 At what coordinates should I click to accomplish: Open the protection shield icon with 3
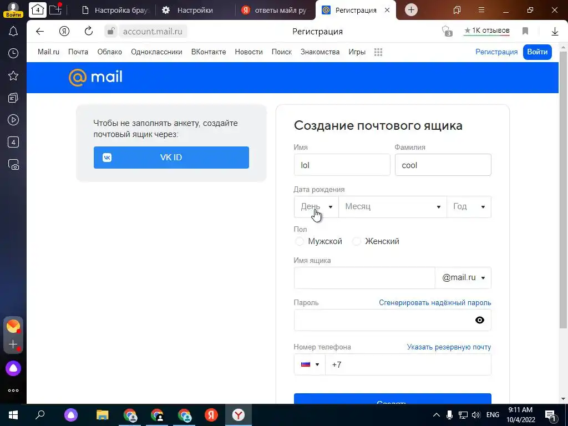[448, 31]
